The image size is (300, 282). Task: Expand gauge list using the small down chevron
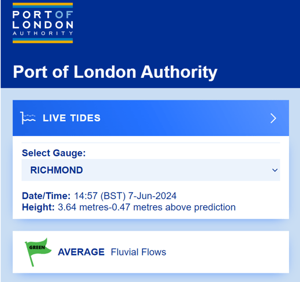[x=275, y=170]
